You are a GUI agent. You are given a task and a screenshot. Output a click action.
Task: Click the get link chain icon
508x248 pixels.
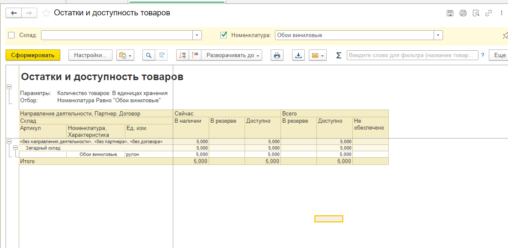coord(488,13)
